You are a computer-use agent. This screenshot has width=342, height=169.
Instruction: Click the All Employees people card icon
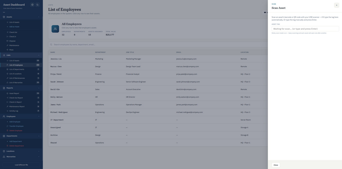(x=55, y=29)
